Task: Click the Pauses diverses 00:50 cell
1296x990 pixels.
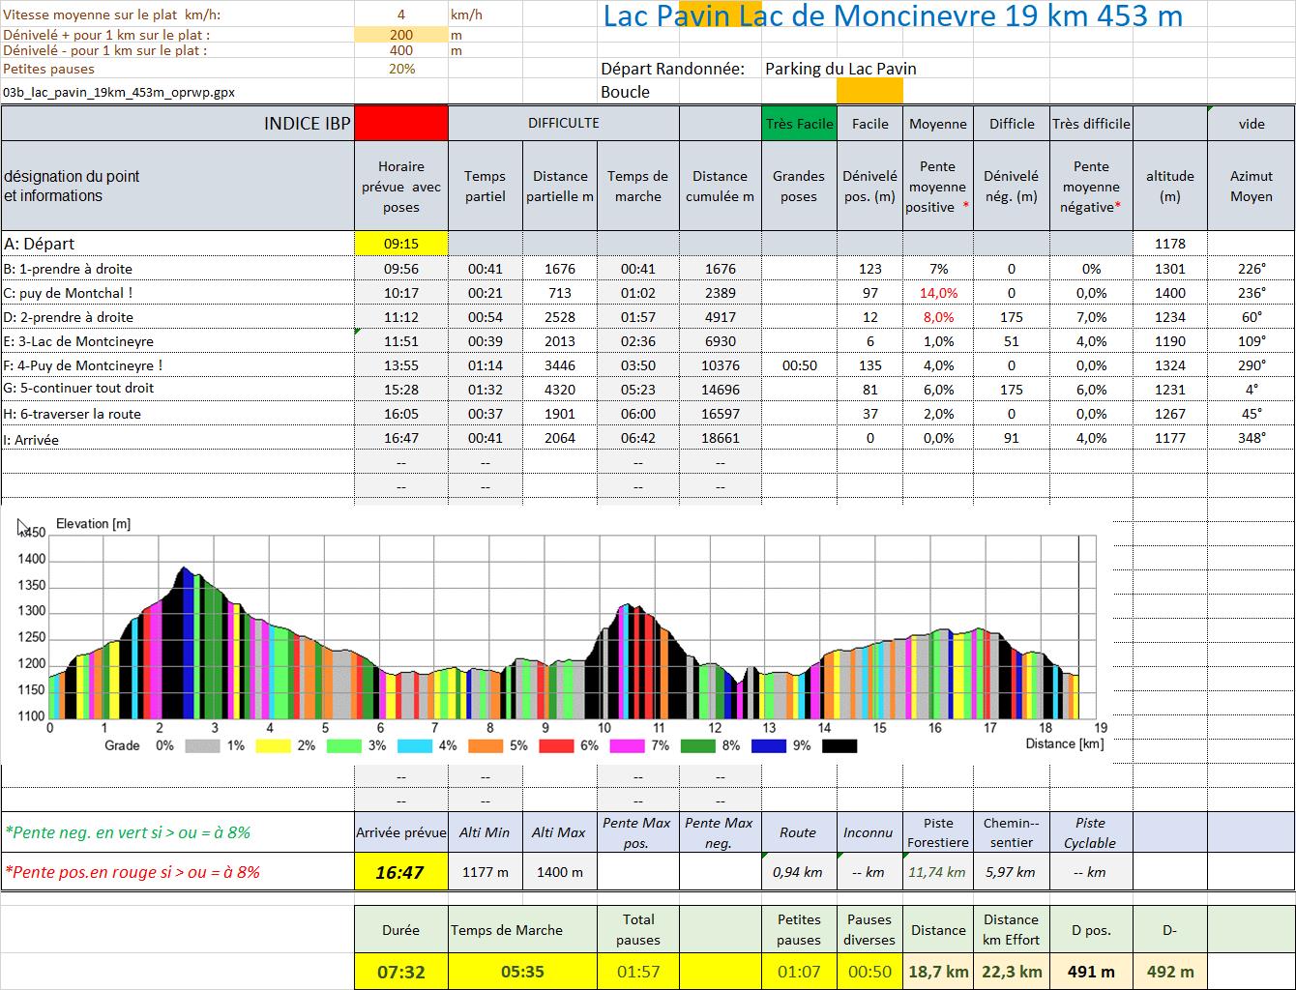Action: click(x=869, y=972)
